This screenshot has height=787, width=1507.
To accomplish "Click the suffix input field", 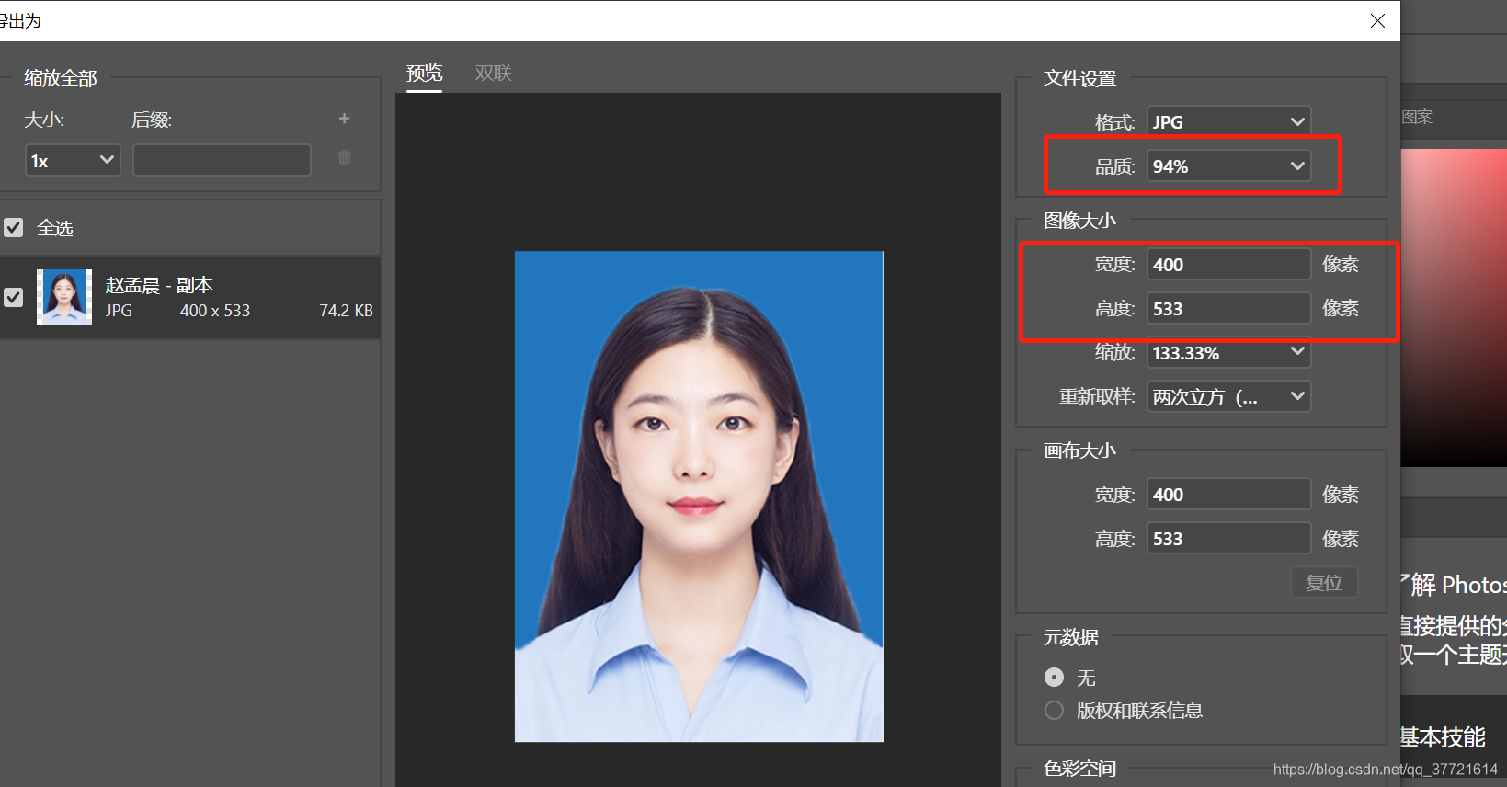I will coord(222,160).
